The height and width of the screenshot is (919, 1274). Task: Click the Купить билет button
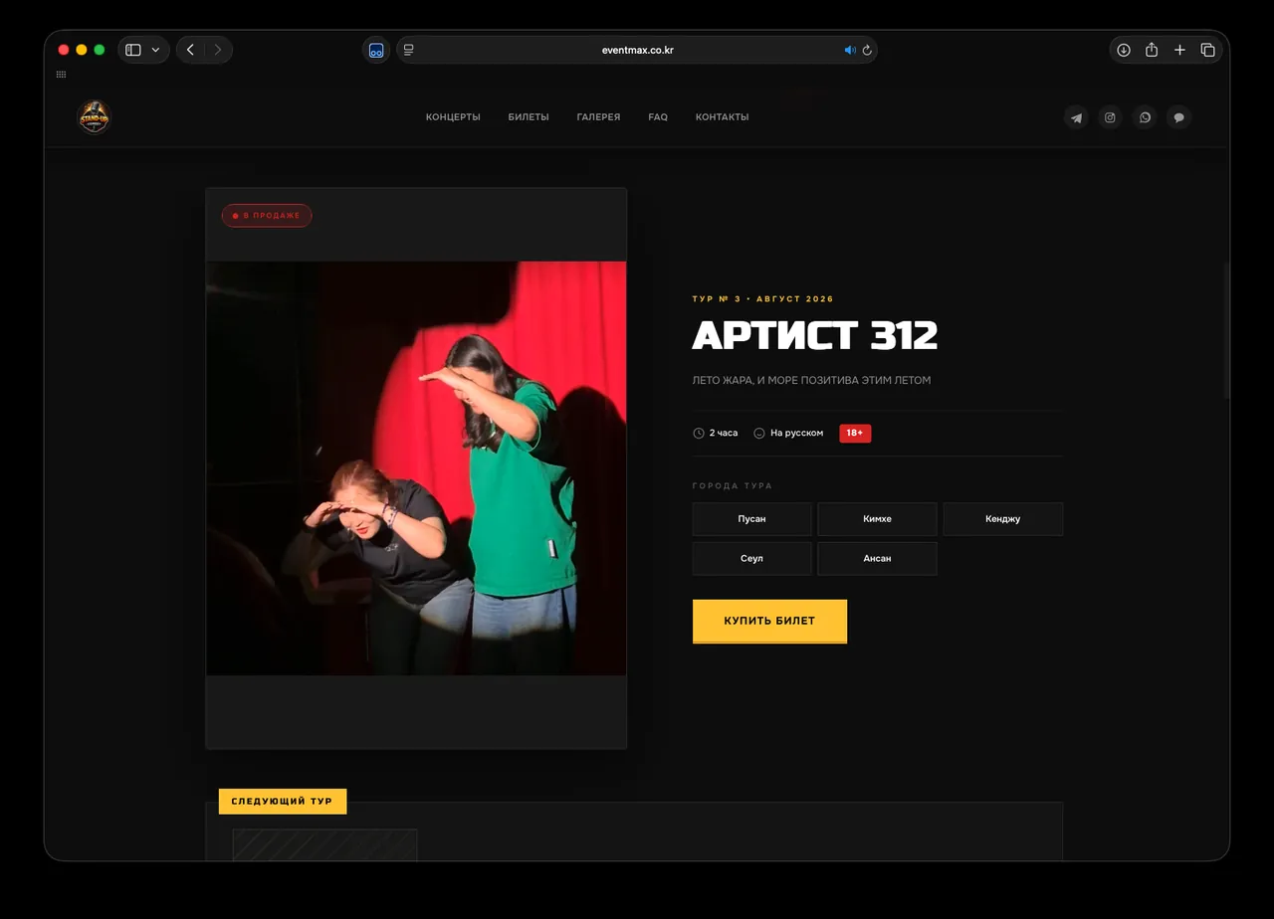pos(769,621)
